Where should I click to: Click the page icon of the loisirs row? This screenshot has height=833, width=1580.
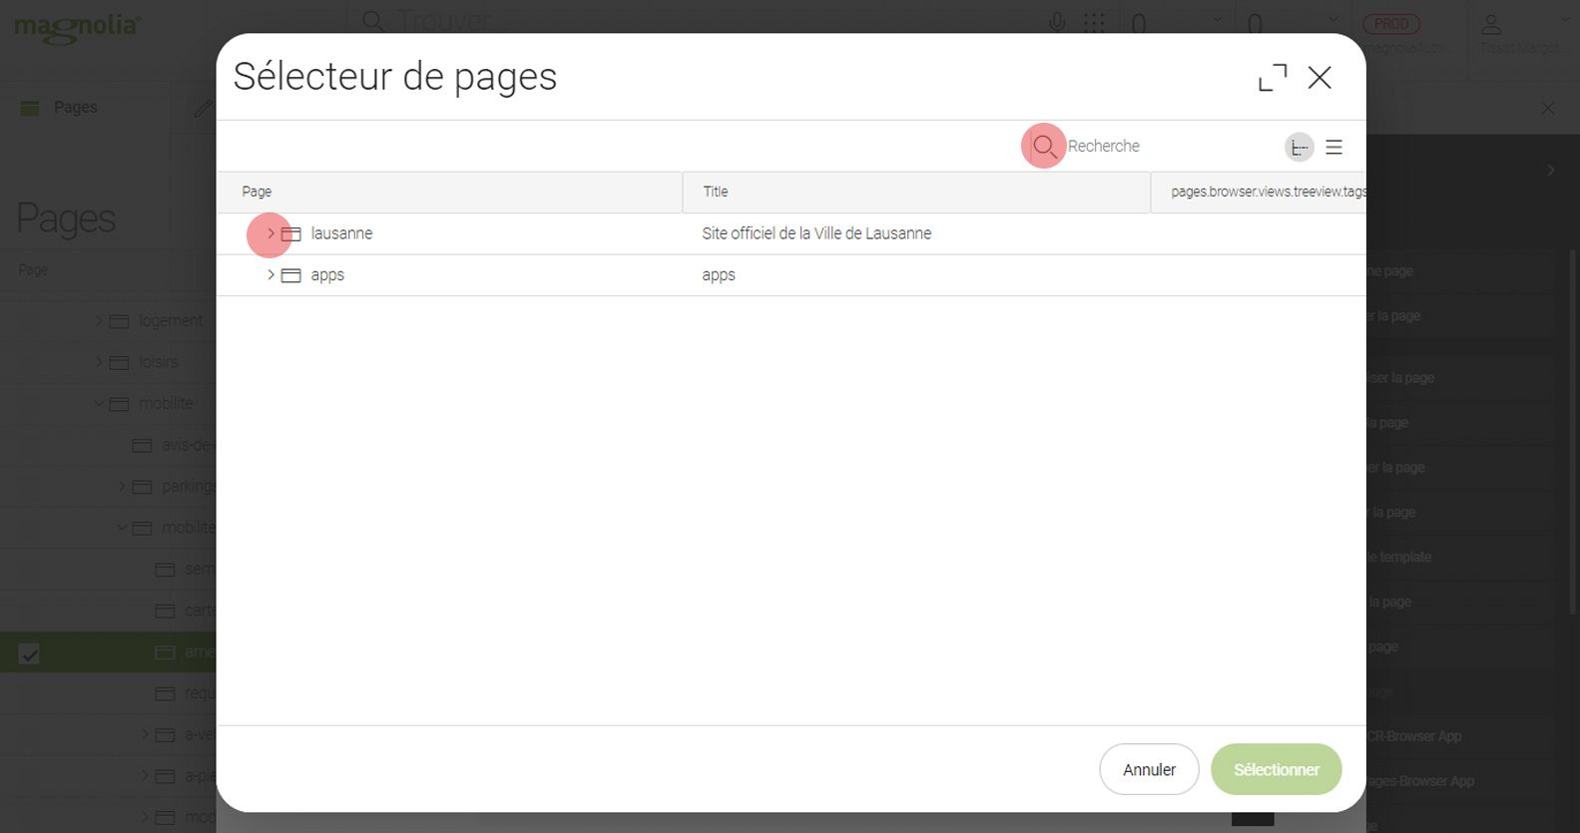pyautogui.click(x=120, y=362)
